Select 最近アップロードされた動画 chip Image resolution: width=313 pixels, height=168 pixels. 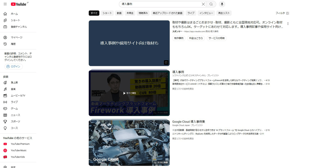click(168, 13)
